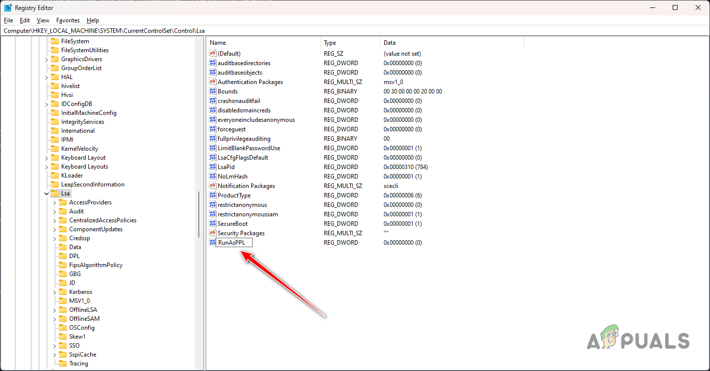Click the restrictanonymous value icon
This screenshot has width=710, height=371.
(213, 205)
